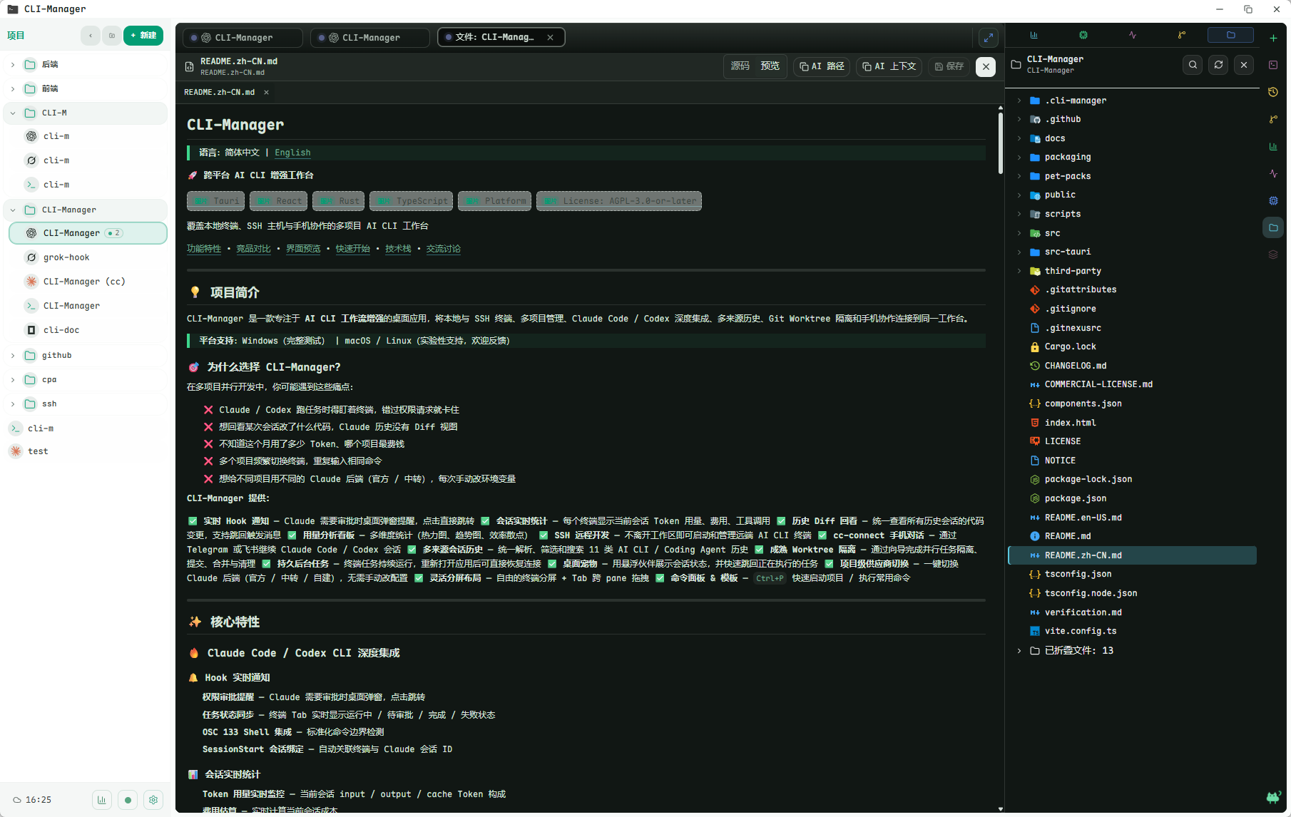Switch to 源码 source view

pyautogui.click(x=740, y=66)
